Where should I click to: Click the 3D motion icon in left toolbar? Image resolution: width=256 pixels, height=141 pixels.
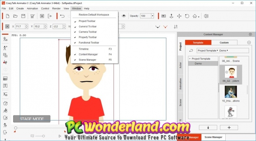point(5,94)
